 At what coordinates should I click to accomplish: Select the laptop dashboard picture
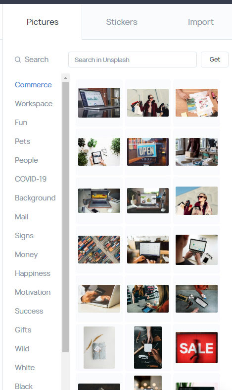tap(99, 103)
